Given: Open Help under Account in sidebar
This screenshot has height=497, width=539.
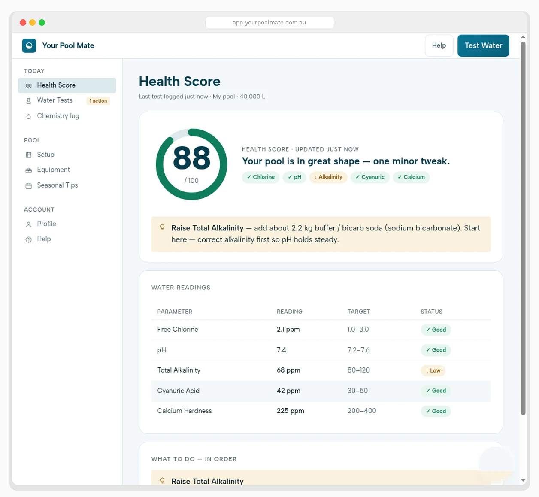Looking at the screenshot, I should point(67,239).
